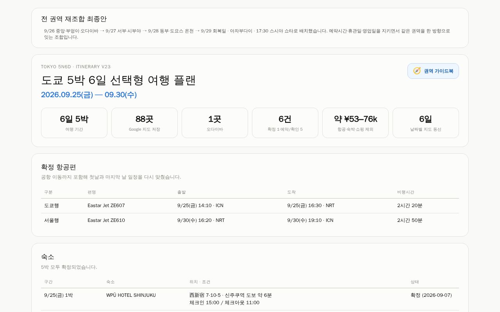Click the 도착 column header

(291, 192)
